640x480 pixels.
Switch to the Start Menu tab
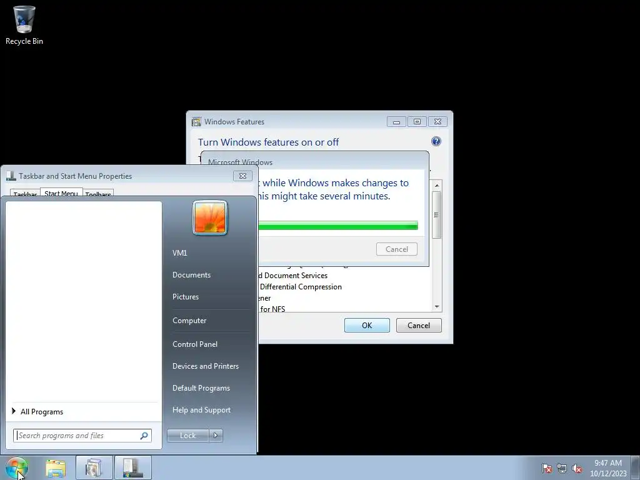(x=61, y=193)
